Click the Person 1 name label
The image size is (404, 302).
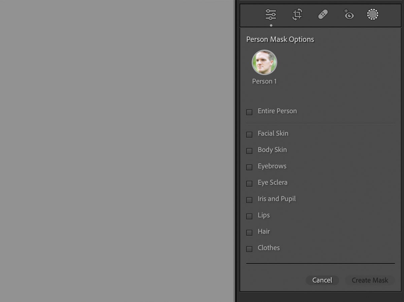click(x=264, y=81)
